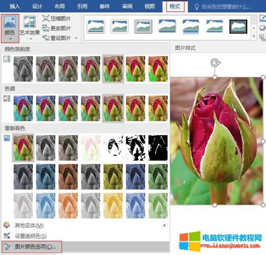Apply the first picture style thumbnail
Image resolution: width=266 pixels, height=255 pixels.
tap(96, 26)
